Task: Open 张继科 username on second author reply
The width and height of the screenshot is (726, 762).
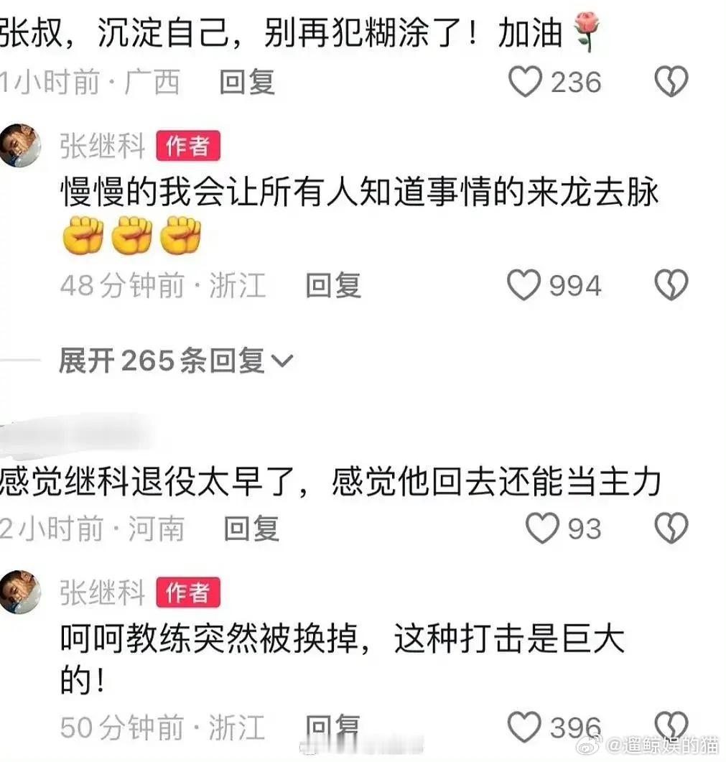Action: pos(103,593)
